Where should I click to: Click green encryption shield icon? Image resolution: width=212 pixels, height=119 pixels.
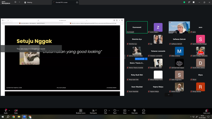coord(184,2)
